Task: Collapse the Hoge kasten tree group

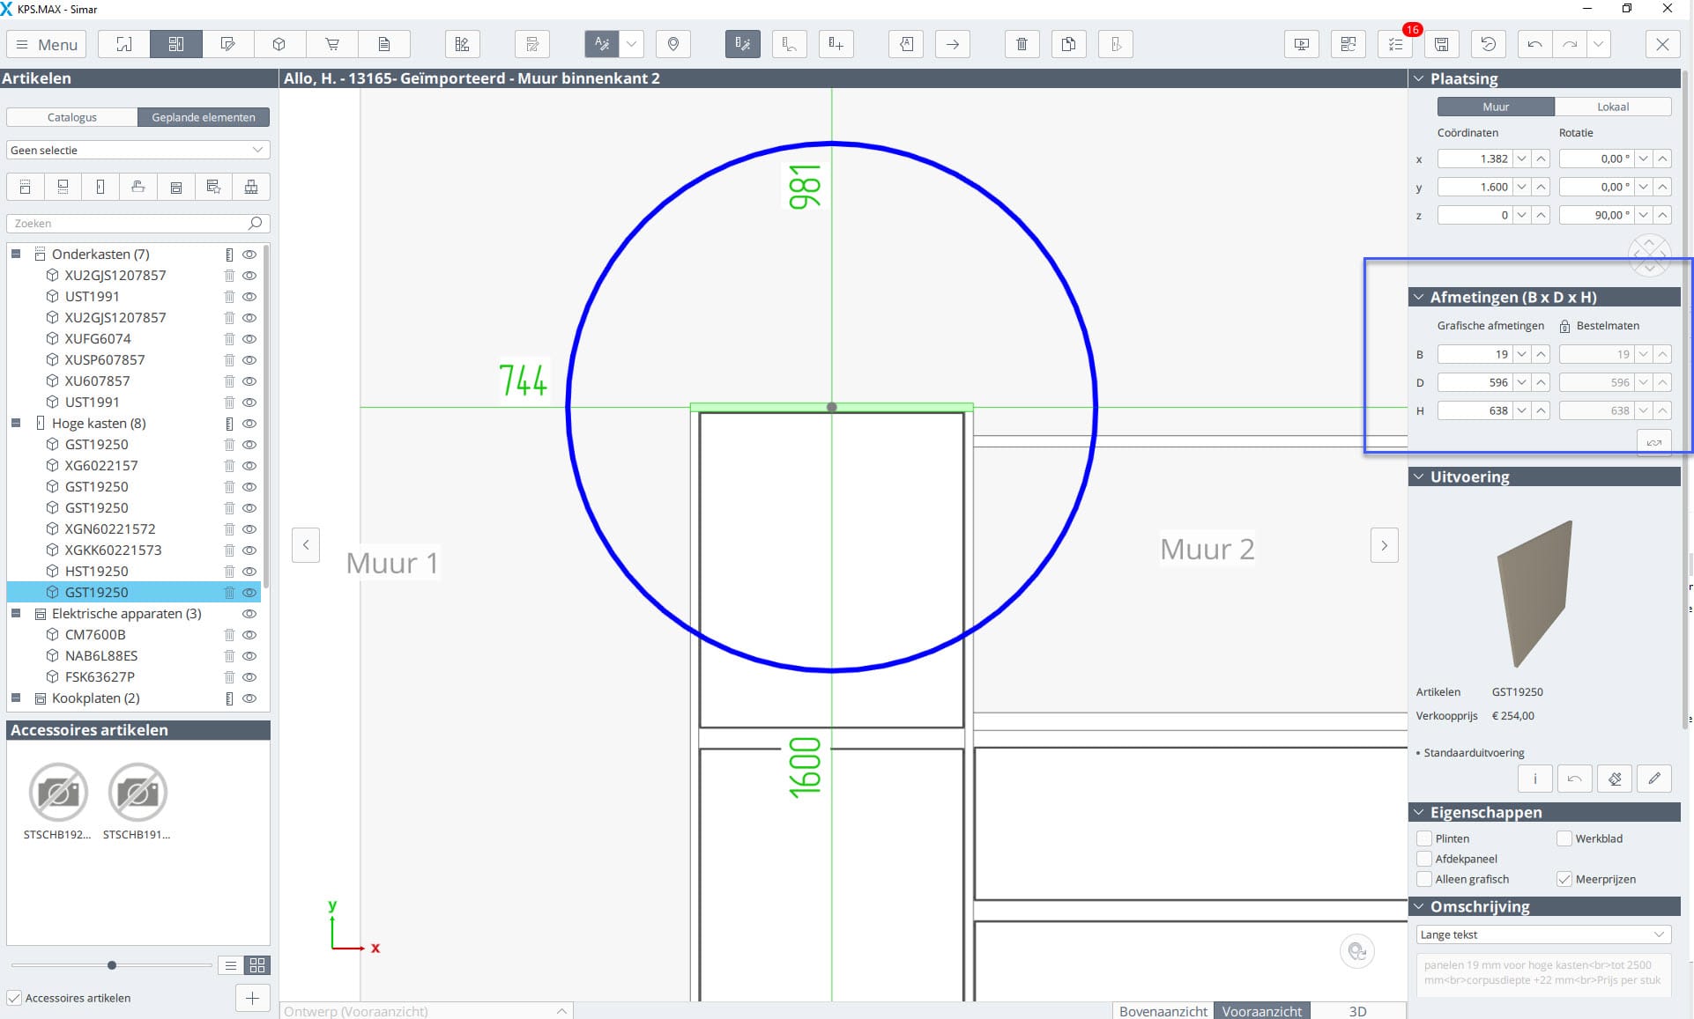Action: tap(16, 424)
